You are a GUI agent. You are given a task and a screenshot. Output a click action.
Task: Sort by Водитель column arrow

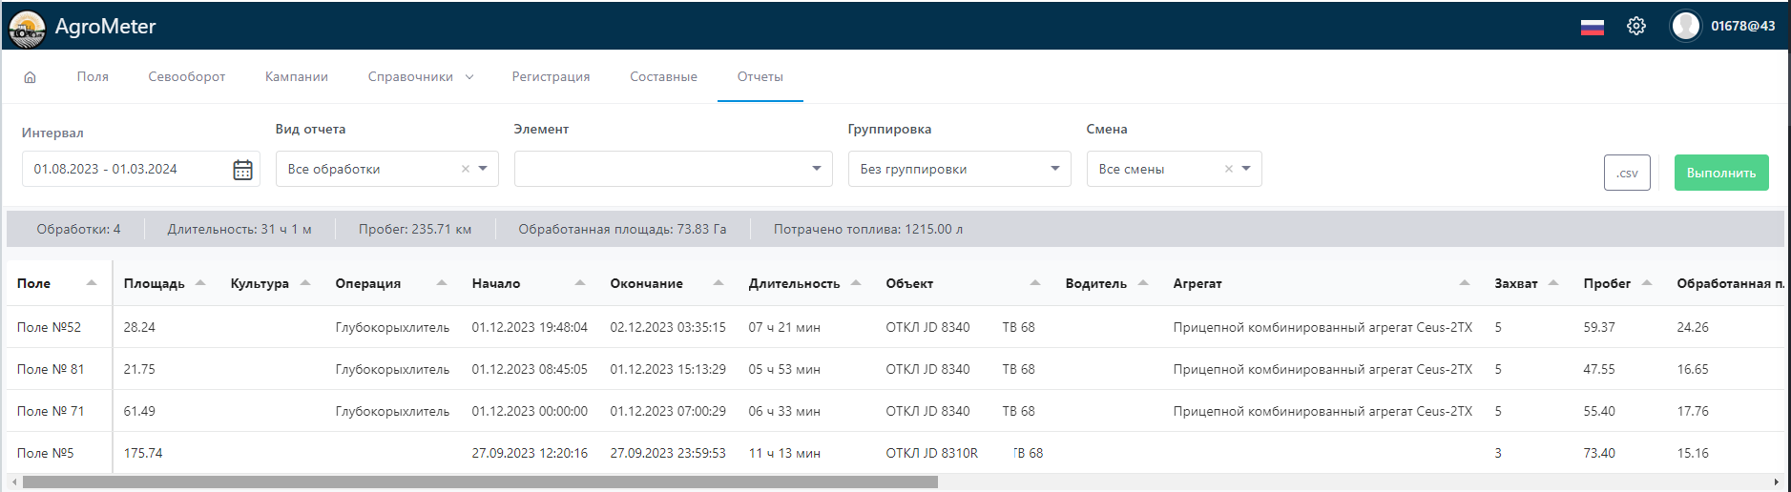[1143, 283]
